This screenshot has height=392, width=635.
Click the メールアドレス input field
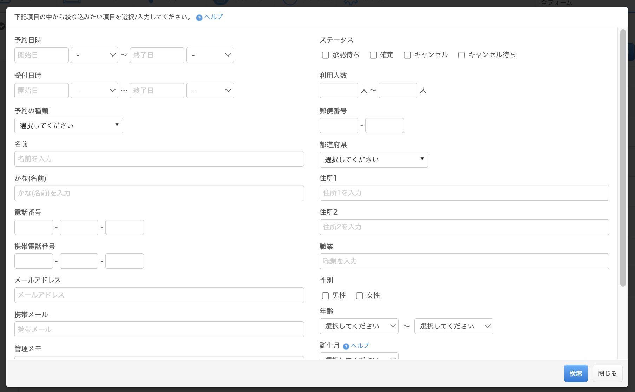pos(159,295)
